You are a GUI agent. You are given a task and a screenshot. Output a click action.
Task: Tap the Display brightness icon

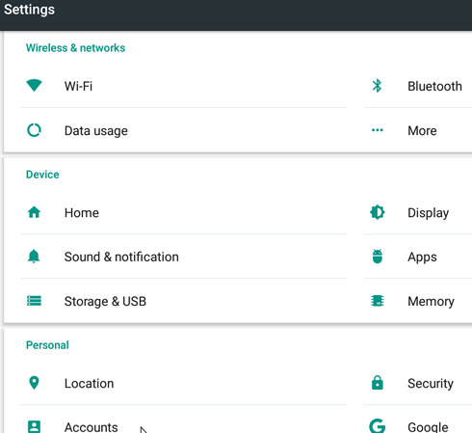[x=378, y=212]
